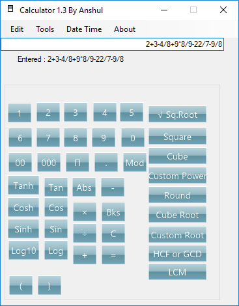Clear the entry with the C button
The height and width of the screenshot is (306, 239).
[x=113, y=233]
